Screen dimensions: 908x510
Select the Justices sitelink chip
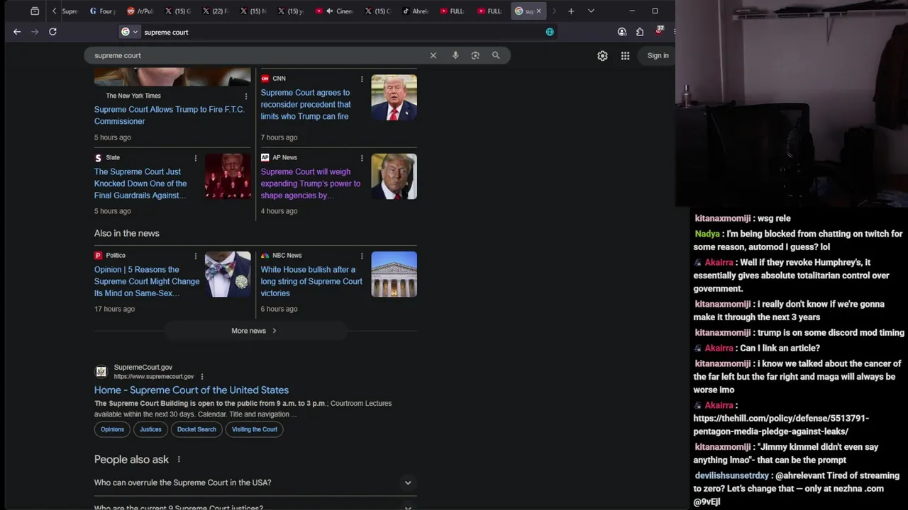coord(150,429)
